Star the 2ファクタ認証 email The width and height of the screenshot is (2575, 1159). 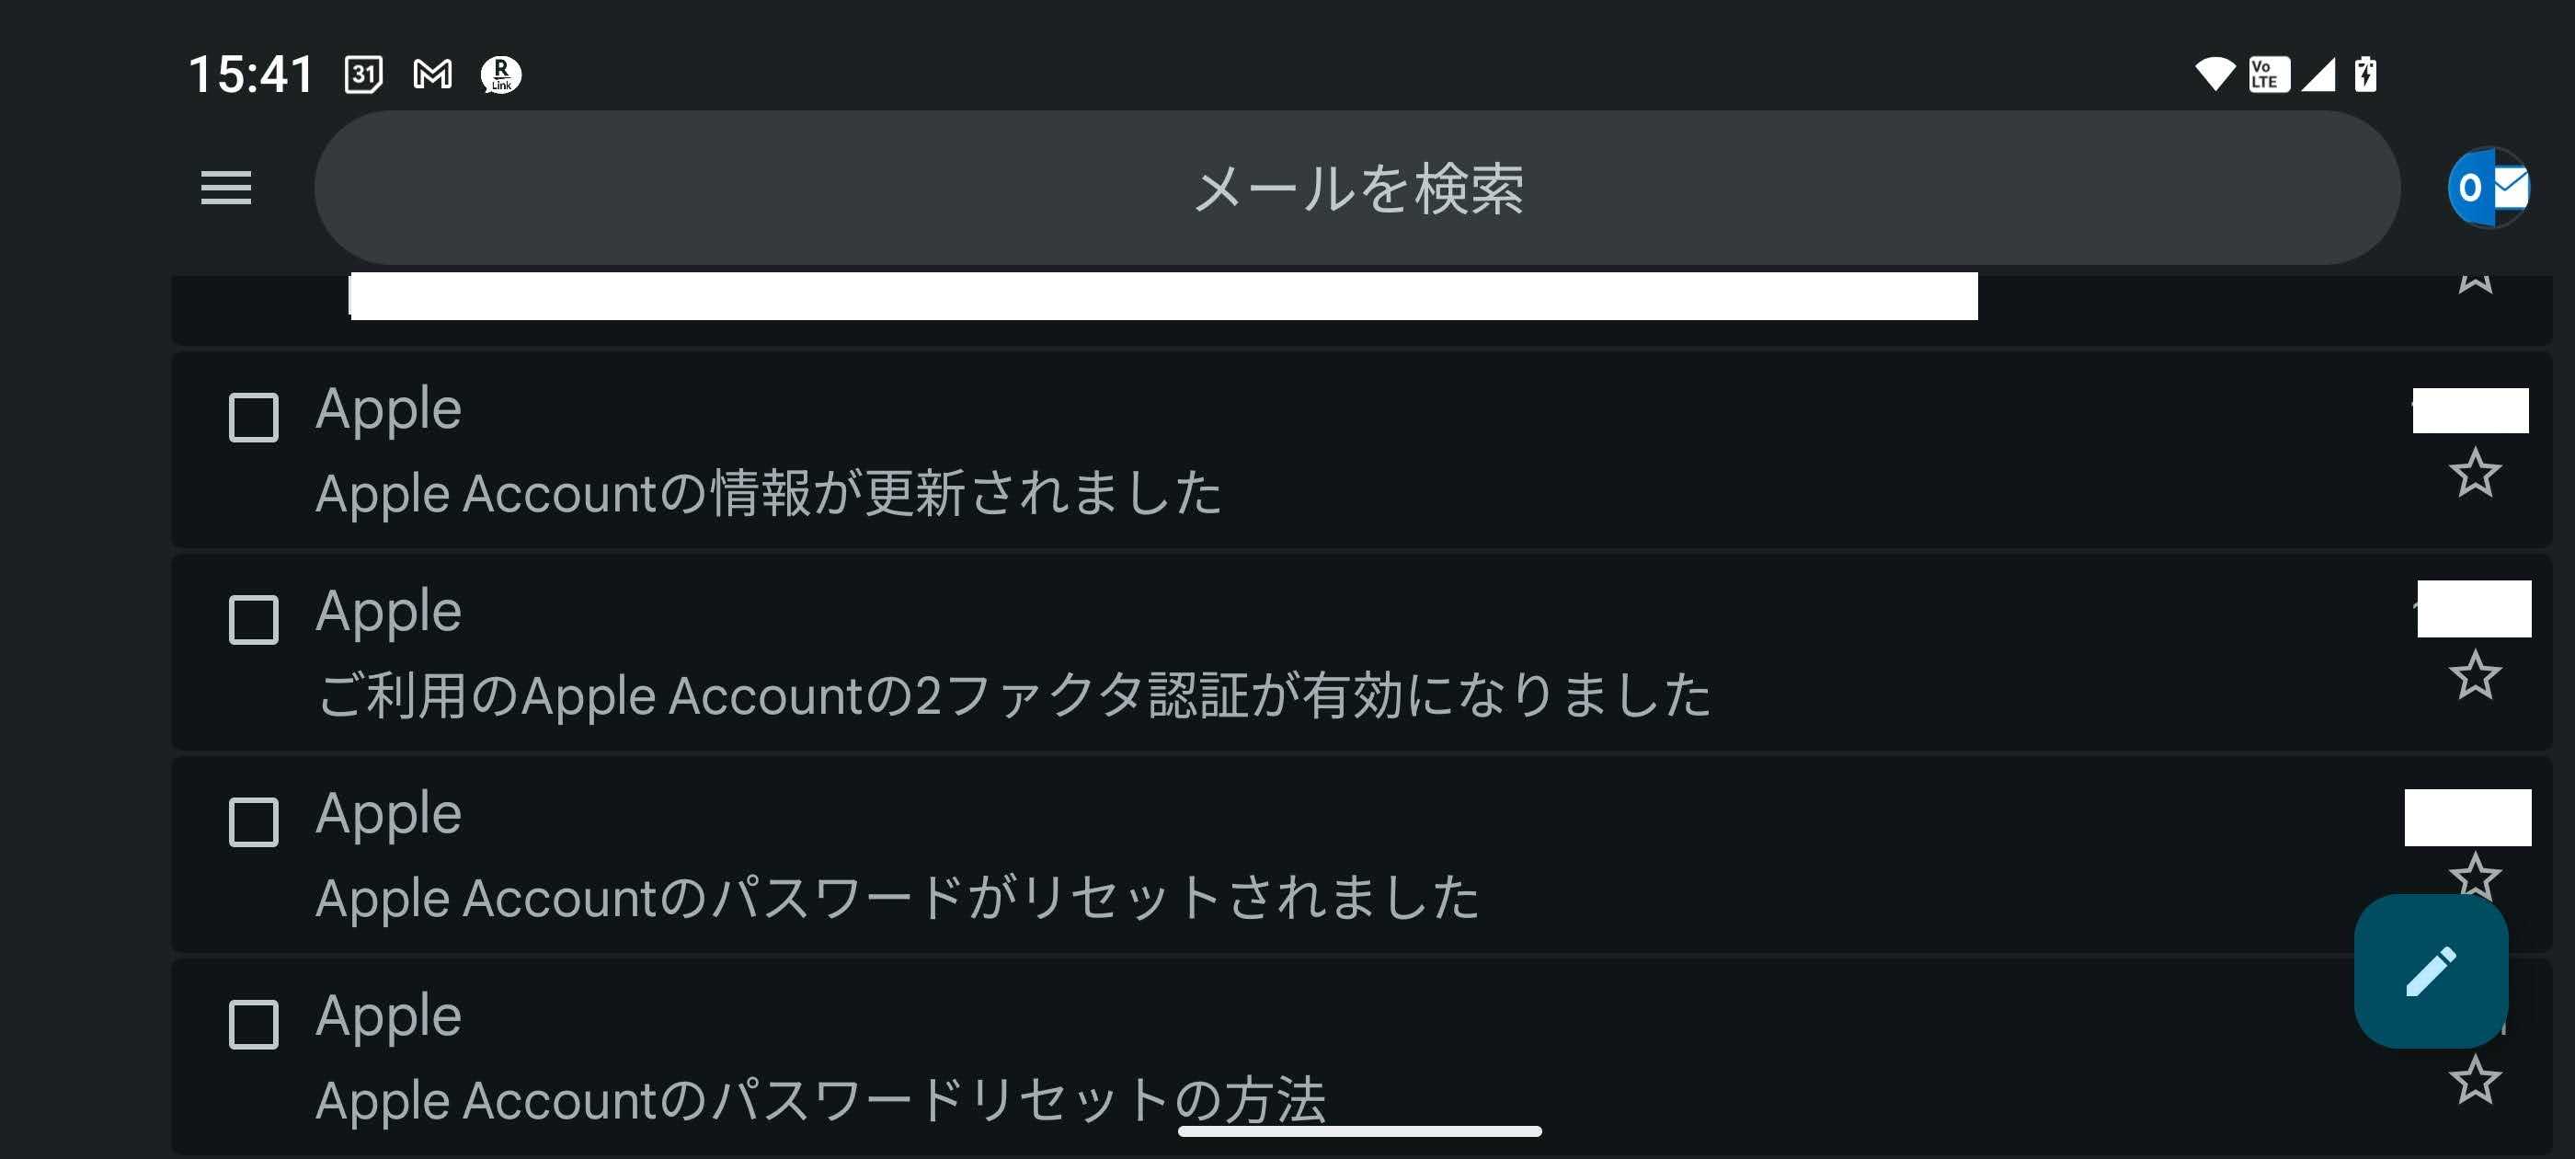click(x=2474, y=675)
